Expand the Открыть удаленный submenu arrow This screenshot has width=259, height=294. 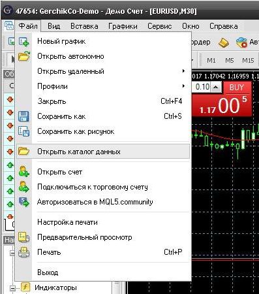pos(184,71)
